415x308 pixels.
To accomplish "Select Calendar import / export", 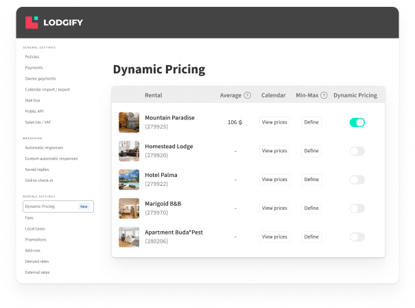I will click(x=47, y=89).
